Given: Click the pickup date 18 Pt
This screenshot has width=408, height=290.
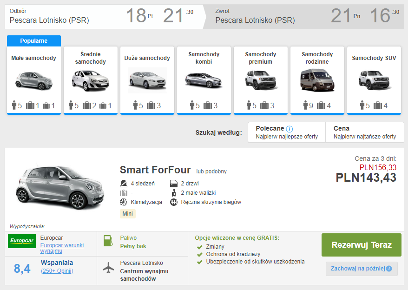Looking at the screenshot, I should click(139, 16).
